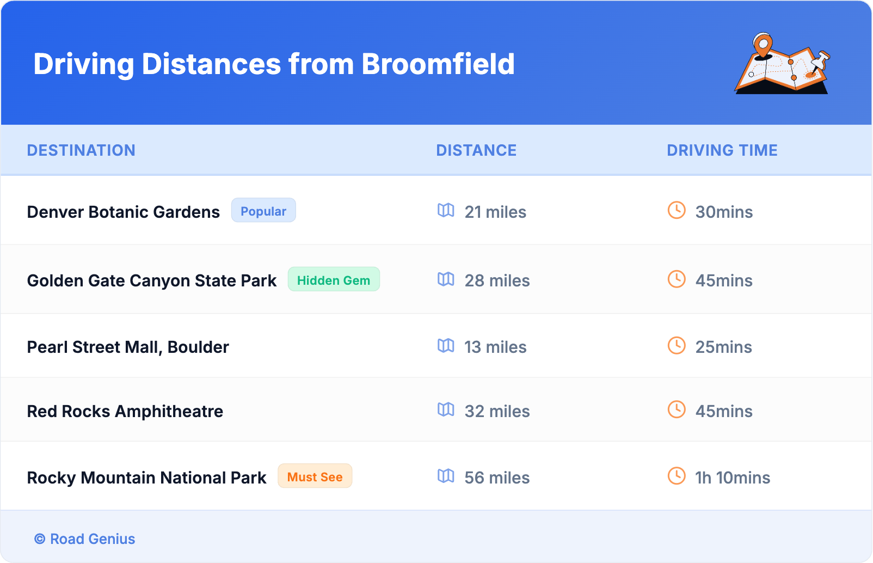
Task: Click map icon beside 21 miles
Action: coord(446,210)
